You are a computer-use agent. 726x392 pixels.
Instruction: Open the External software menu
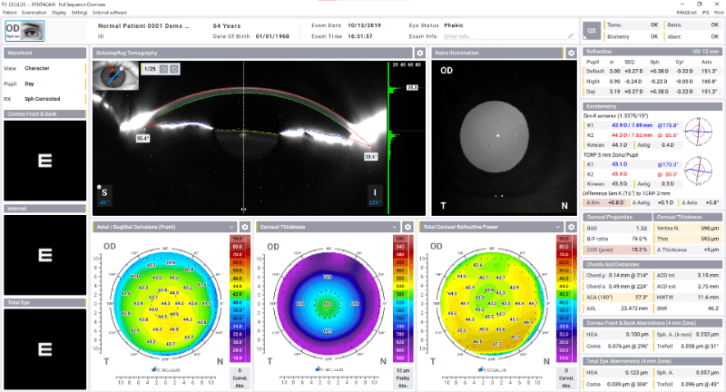coord(110,13)
